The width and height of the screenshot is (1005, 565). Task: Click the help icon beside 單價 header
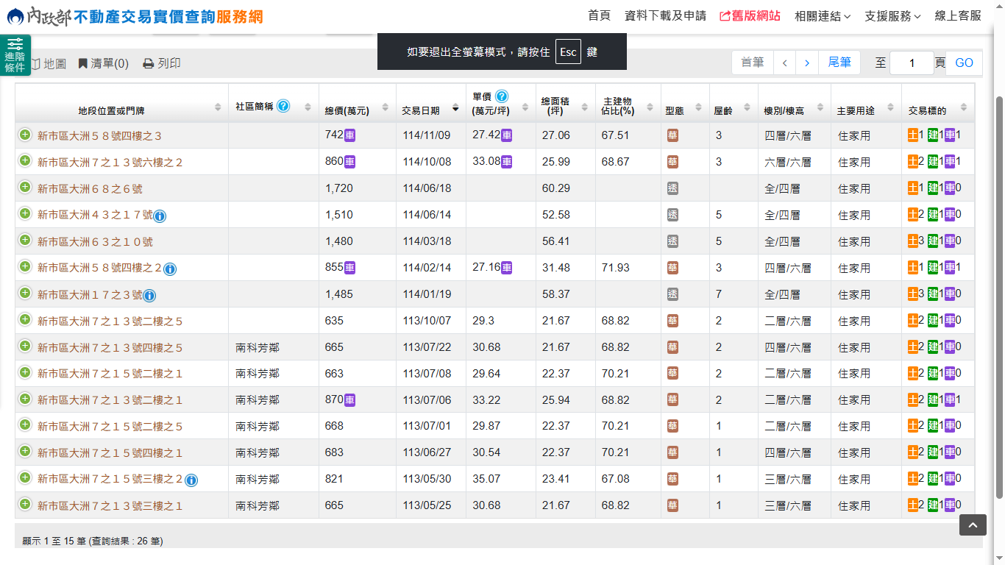point(502,96)
